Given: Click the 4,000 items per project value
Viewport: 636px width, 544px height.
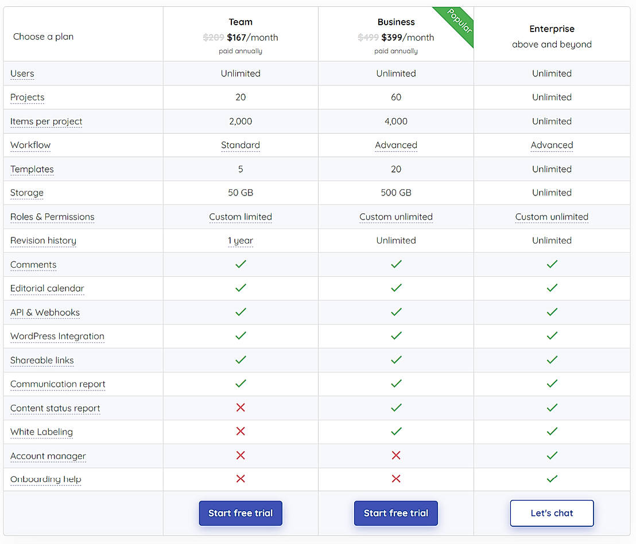Looking at the screenshot, I should coord(396,122).
